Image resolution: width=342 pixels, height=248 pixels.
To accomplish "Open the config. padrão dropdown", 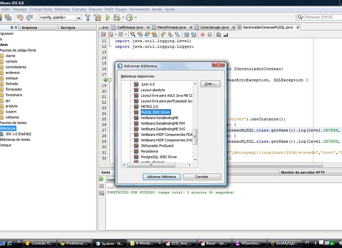I will tap(79, 18).
